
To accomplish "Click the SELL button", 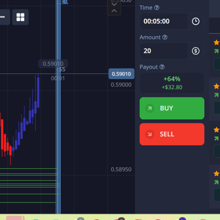I will pyautogui.click(x=172, y=134).
